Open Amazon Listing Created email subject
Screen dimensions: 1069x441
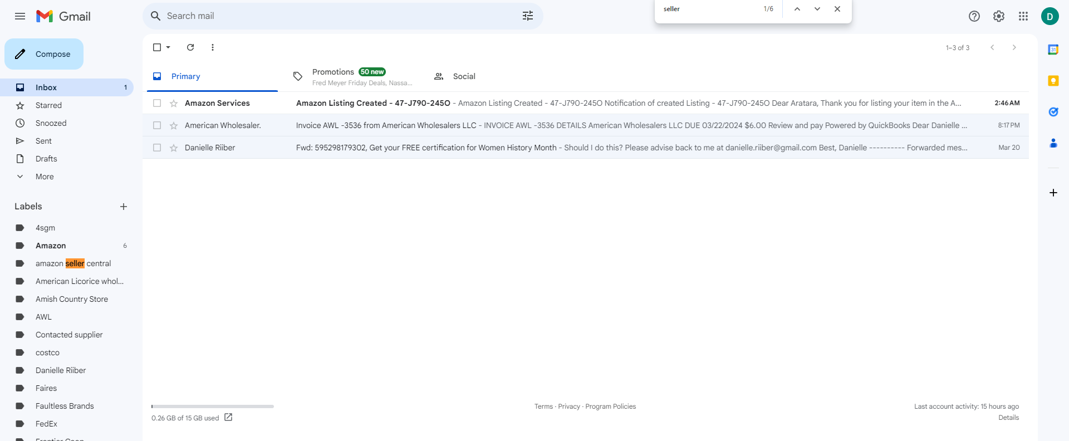tap(373, 103)
